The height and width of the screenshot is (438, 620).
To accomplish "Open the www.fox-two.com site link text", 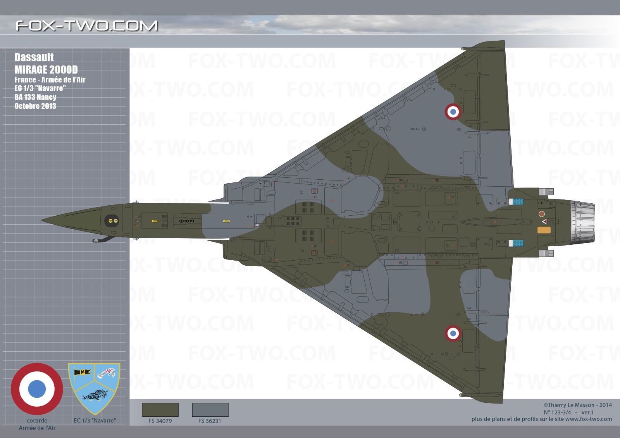I will (589, 419).
